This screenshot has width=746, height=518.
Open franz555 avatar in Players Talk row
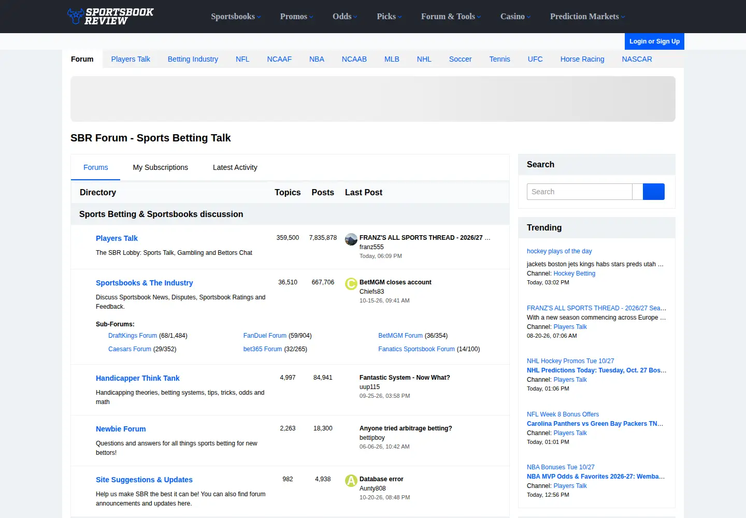click(x=351, y=239)
